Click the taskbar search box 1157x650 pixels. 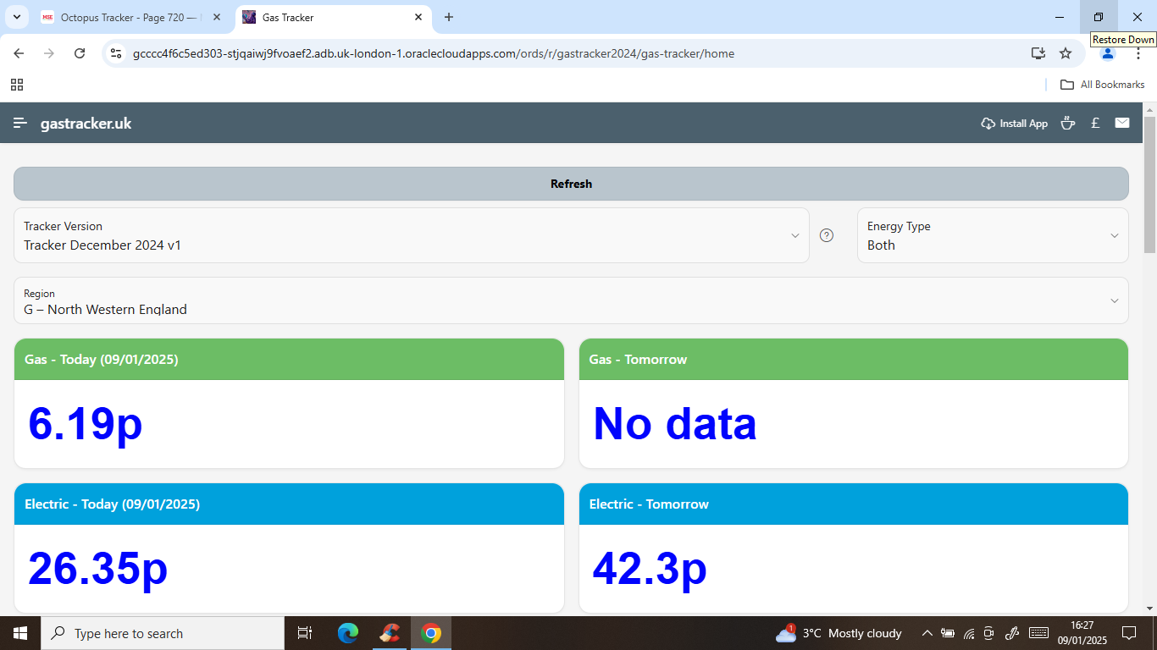(x=162, y=633)
